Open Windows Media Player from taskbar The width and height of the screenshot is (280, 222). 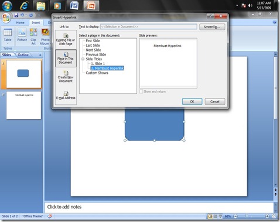coord(57,6)
